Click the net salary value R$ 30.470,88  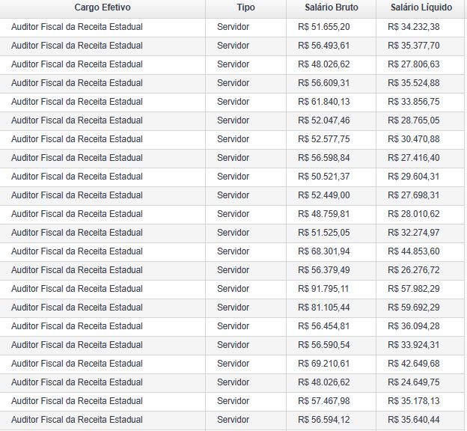pyautogui.click(x=414, y=139)
